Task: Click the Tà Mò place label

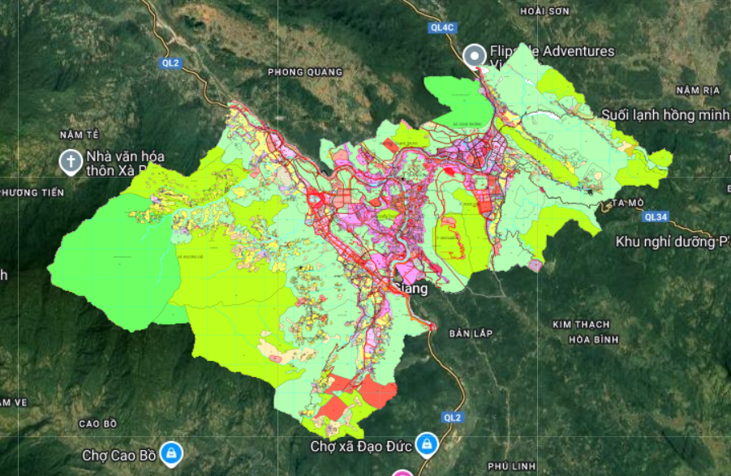Action: [629, 202]
